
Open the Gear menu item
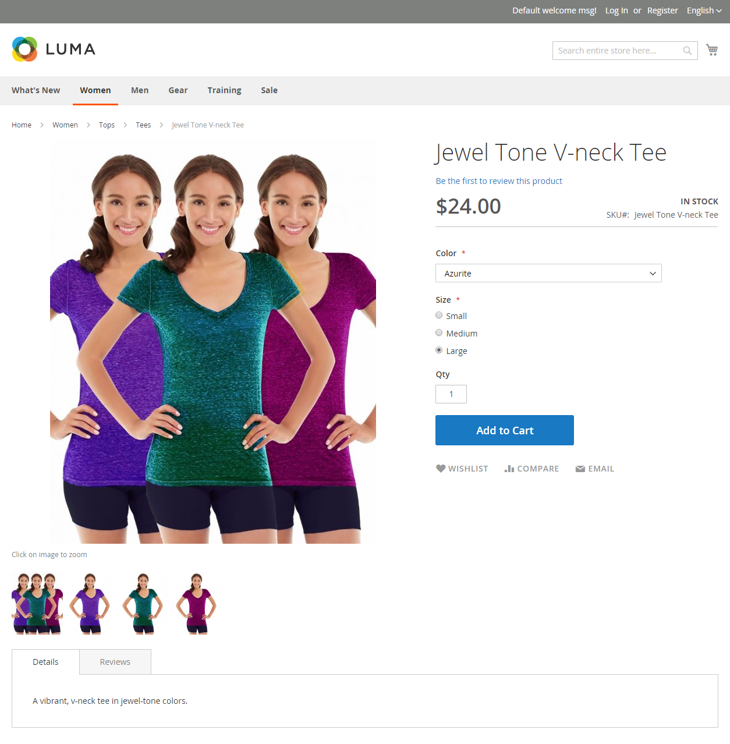(178, 90)
